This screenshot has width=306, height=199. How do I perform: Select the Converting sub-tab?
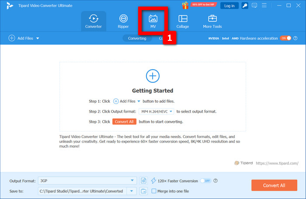click(137, 38)
